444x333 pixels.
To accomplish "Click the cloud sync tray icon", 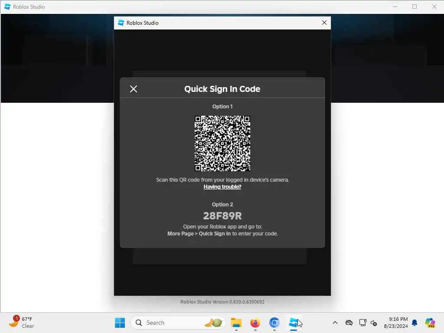I will click(349, 323).
